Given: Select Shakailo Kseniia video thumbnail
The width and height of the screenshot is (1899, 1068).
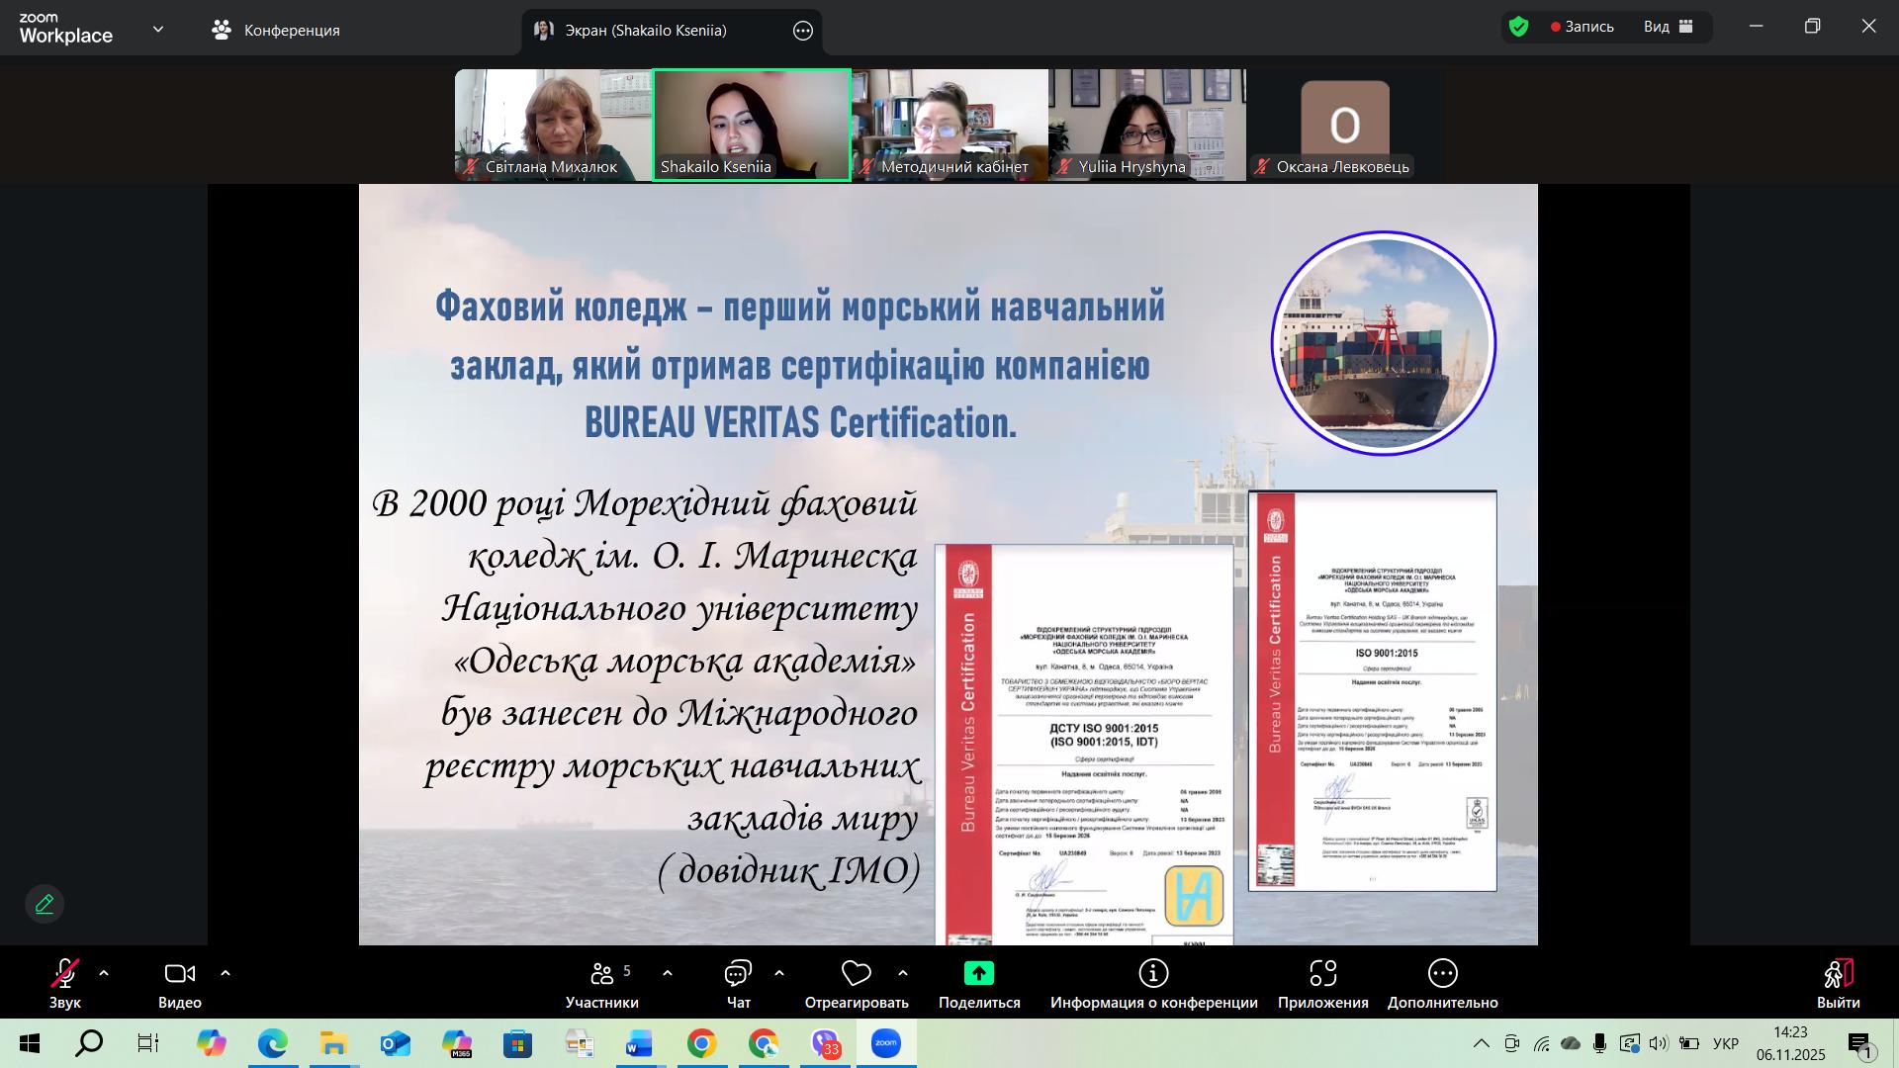Looking at the screenshot, I should [x=752, y=124].
